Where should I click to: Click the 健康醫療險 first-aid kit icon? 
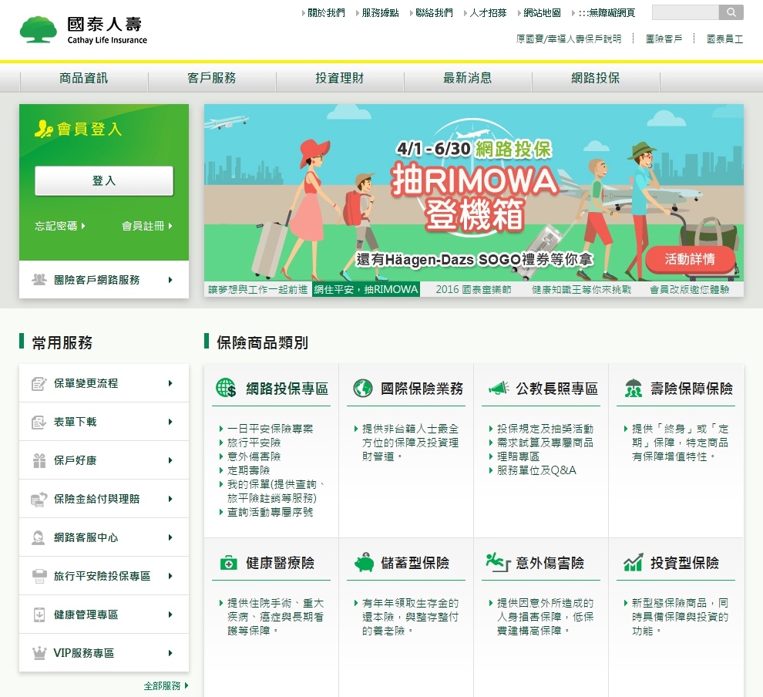pyautogui.click(x=228, y=563)
